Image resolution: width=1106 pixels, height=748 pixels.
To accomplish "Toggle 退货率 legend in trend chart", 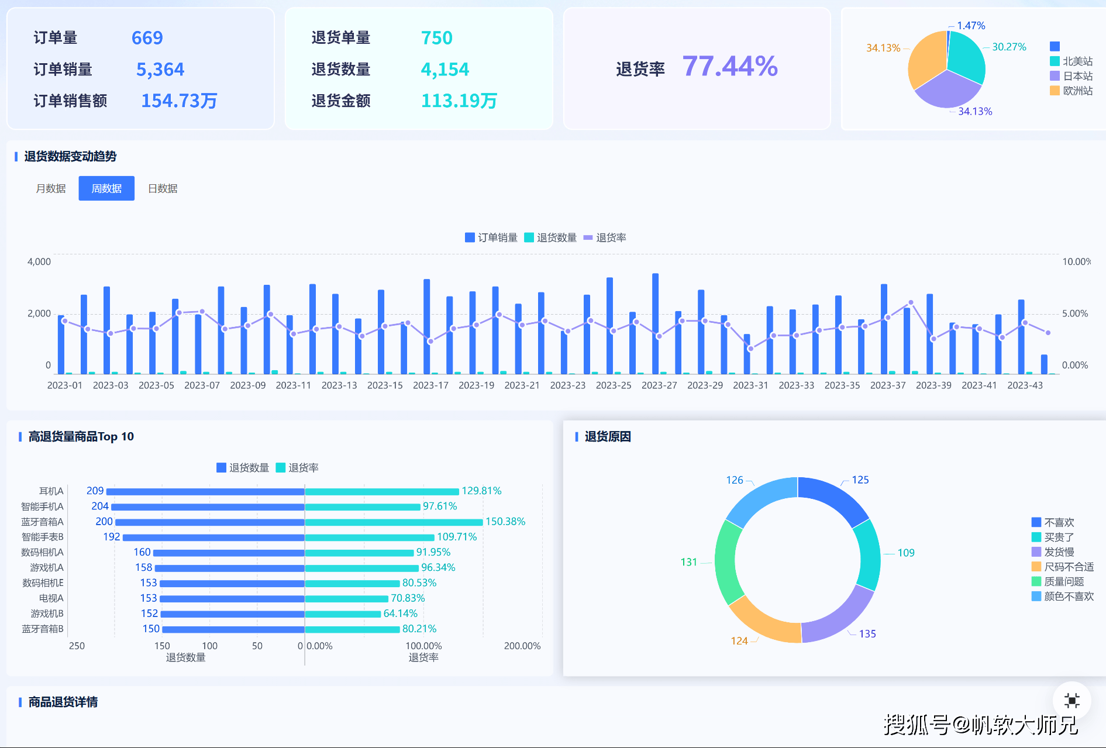I will [x=605, y=237].
